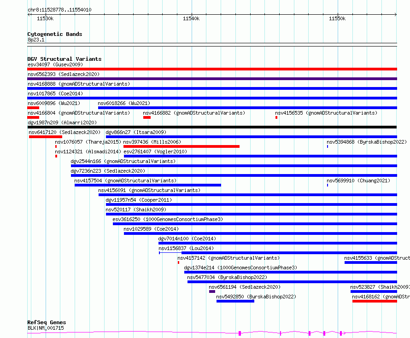Click nsv5477034 (ByrskaBishop2022) label
The width and height of the screenshot is (410, 338).
[227, 277]
